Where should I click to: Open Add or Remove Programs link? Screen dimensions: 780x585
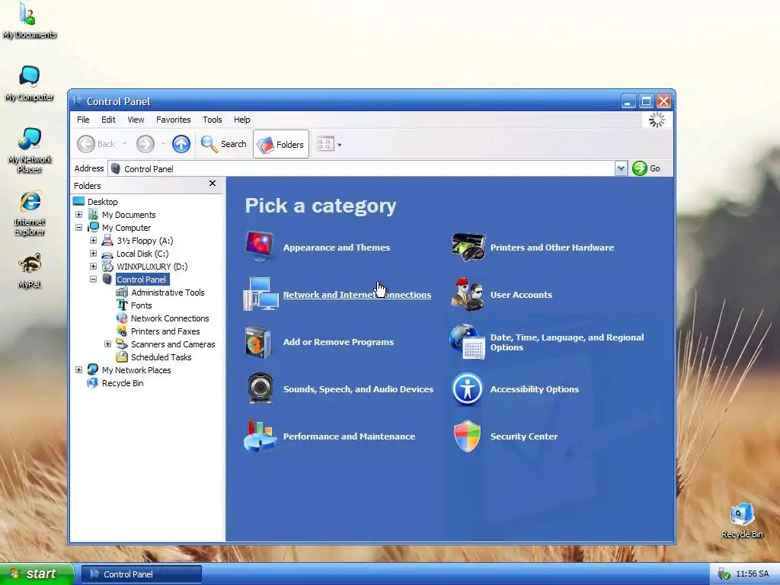click(x=338, y=342)
